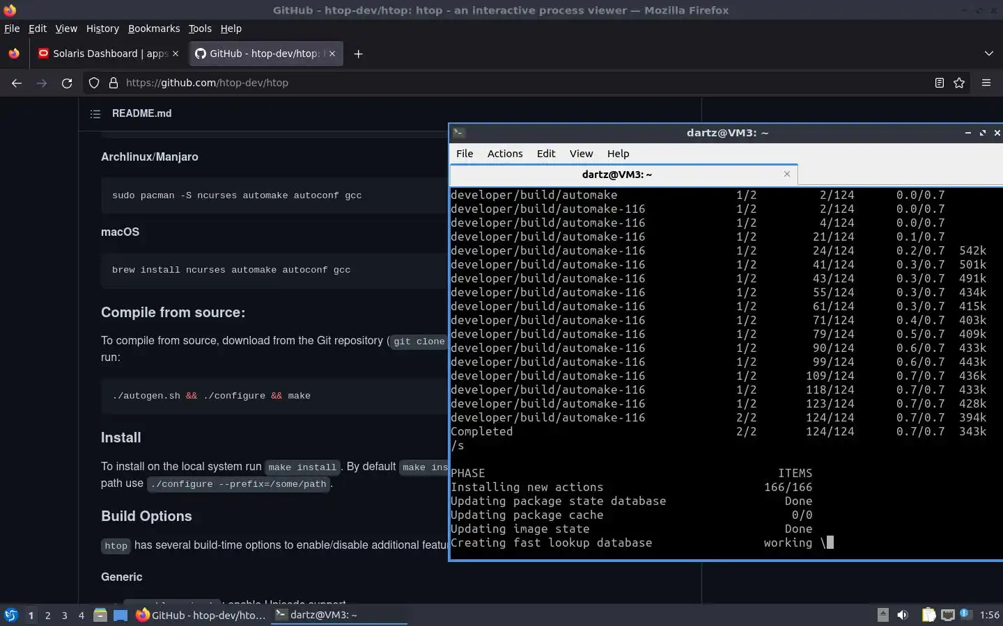Image resolution: width=1003 pixels, height=626 pixels.
Task: Click the Install heading in README
Action: click(x=120, y=438)
